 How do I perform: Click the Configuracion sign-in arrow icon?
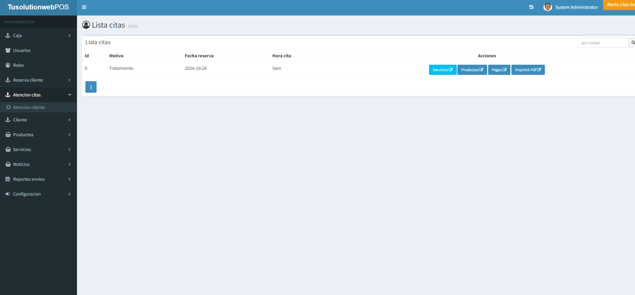pos(8,194)
